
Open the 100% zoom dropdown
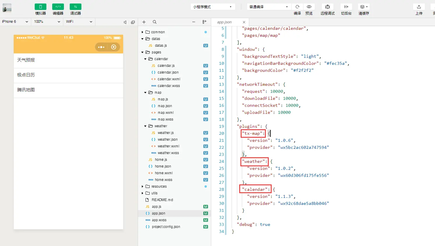(47, 22)
